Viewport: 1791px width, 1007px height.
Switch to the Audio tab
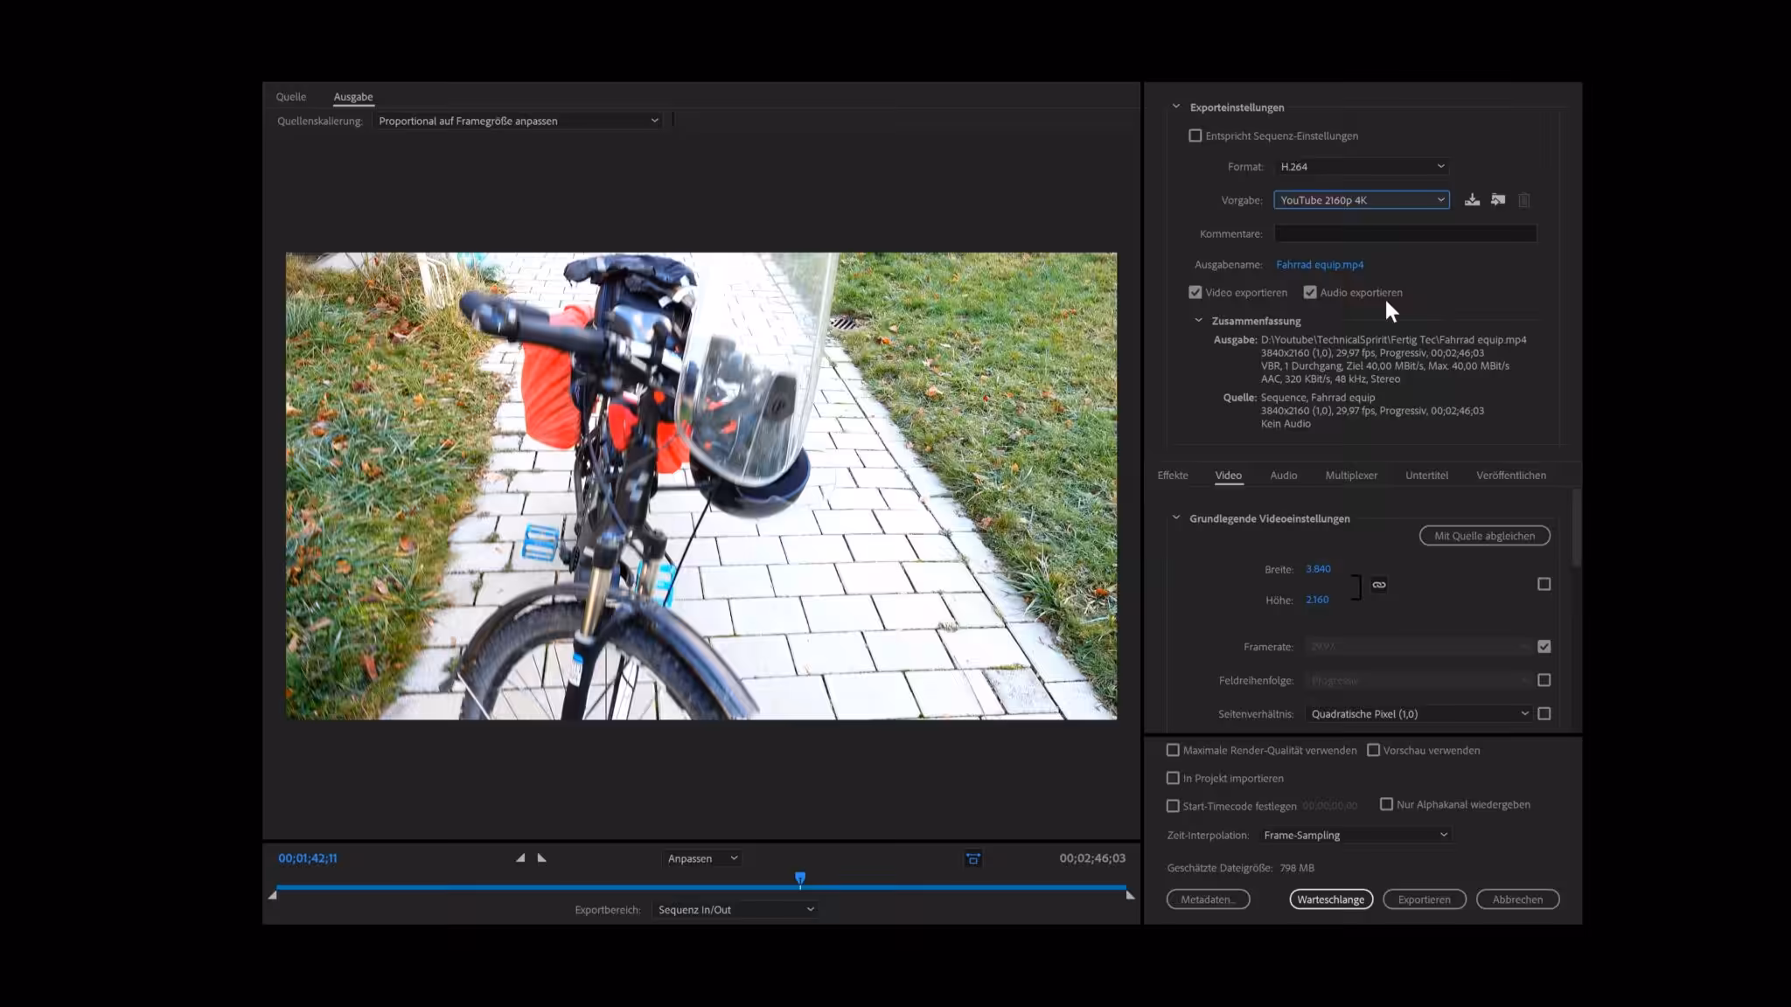coord(1283,476)
